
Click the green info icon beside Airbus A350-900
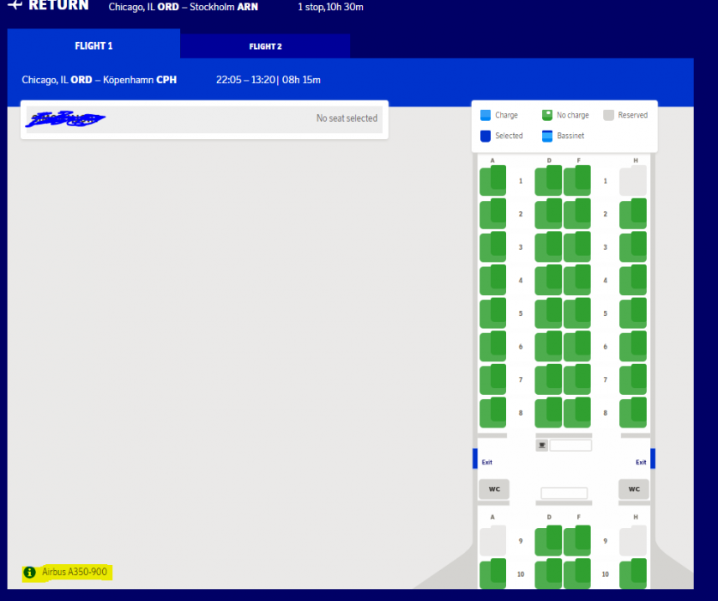point(30,572)
